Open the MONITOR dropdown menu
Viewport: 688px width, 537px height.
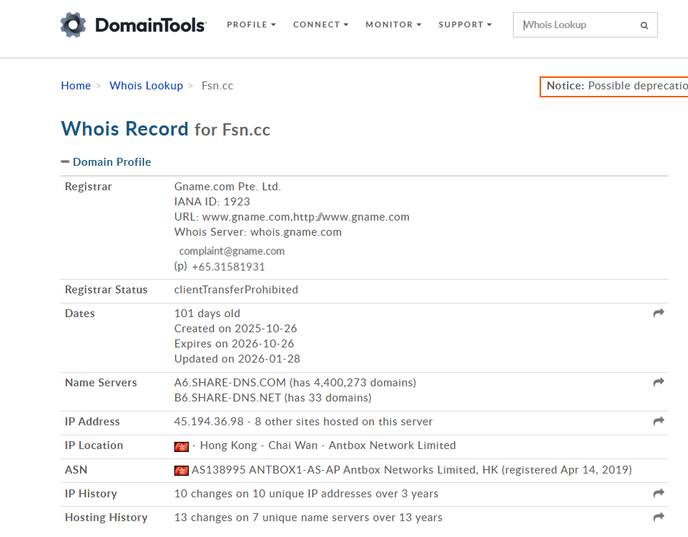pyautogui.click(x=393, y=25)
